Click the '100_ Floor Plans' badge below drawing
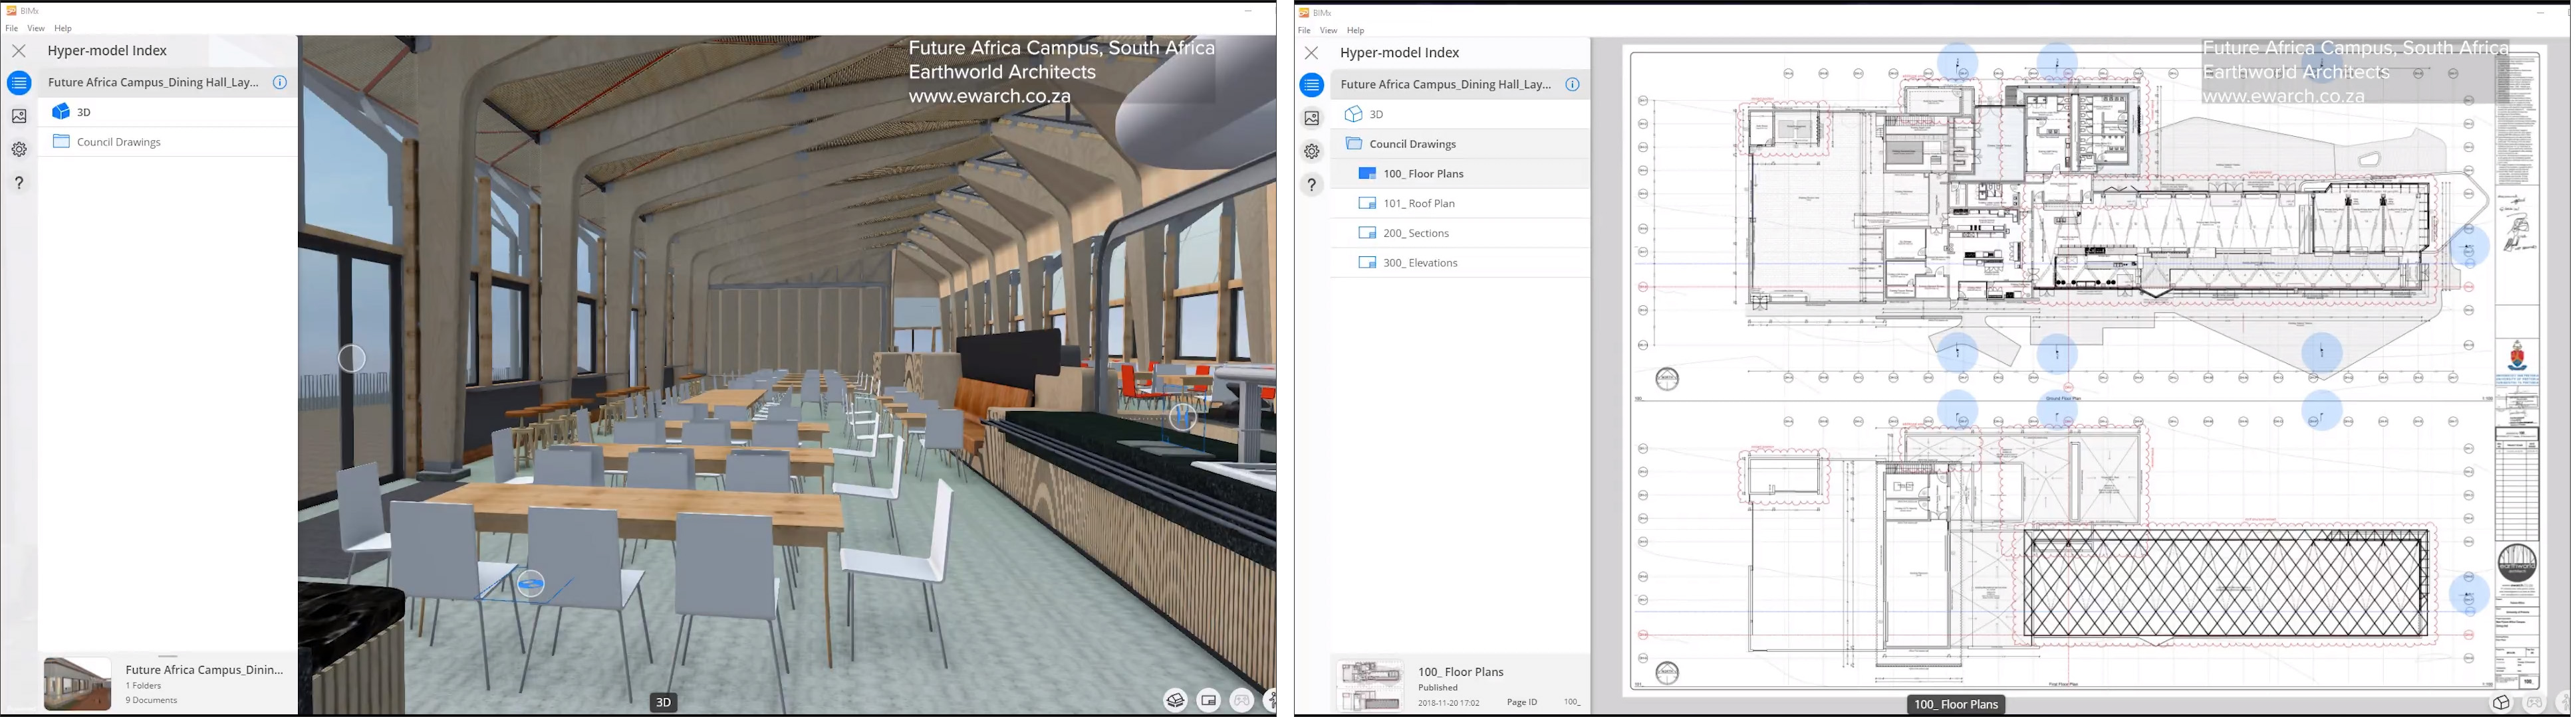 tap(1955, 704)
